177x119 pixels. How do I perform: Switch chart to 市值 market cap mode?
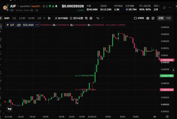(x=168, y=18)
